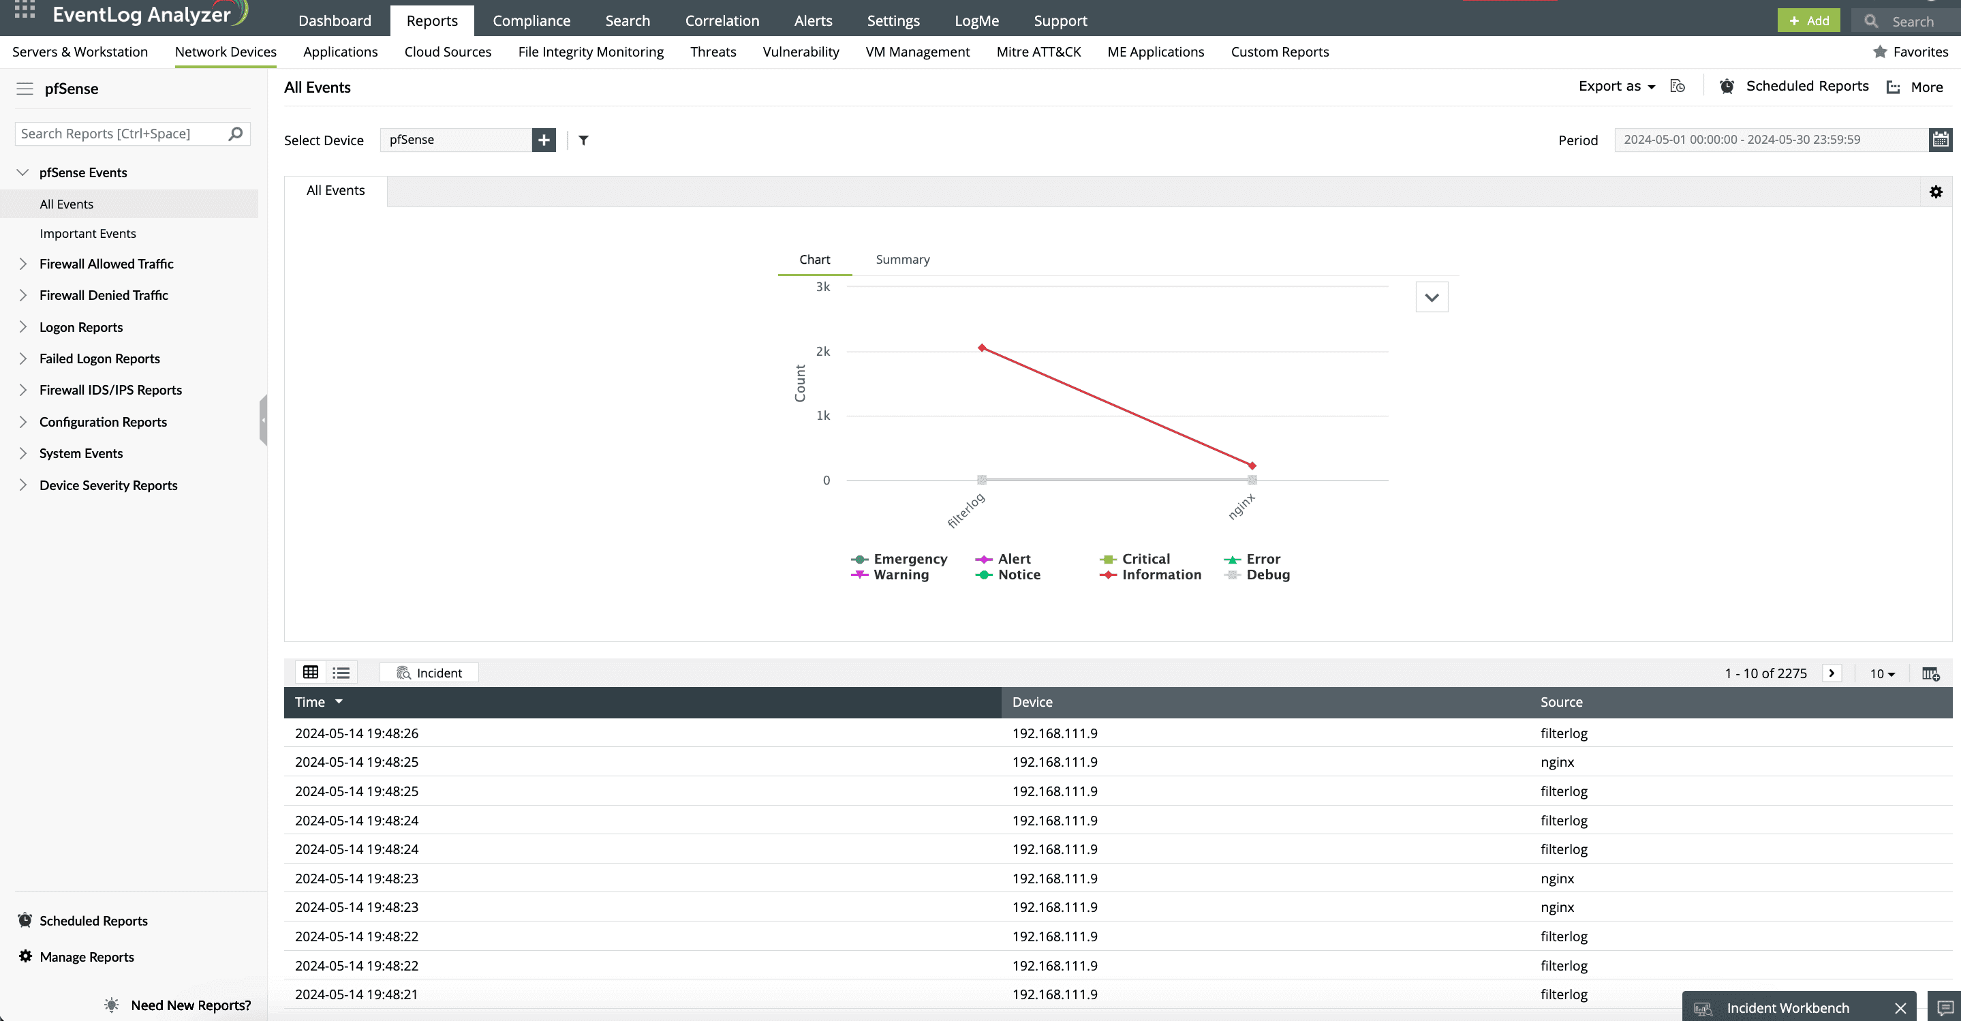Click the red filterlog data point

[x=982, y=348]
